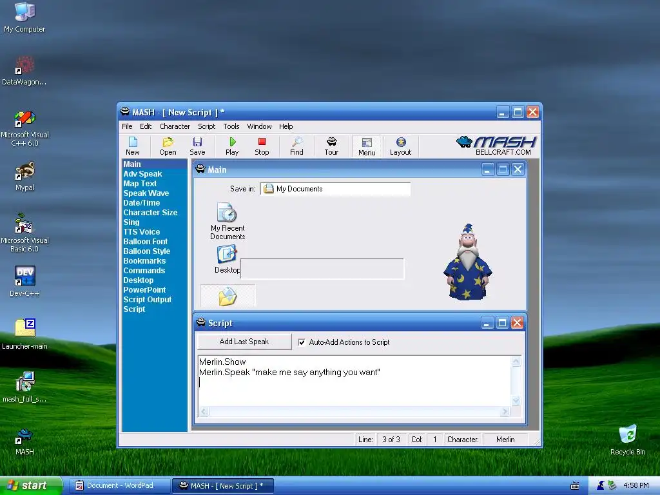Open Commands from the sidebar

(x=144, y=271)
